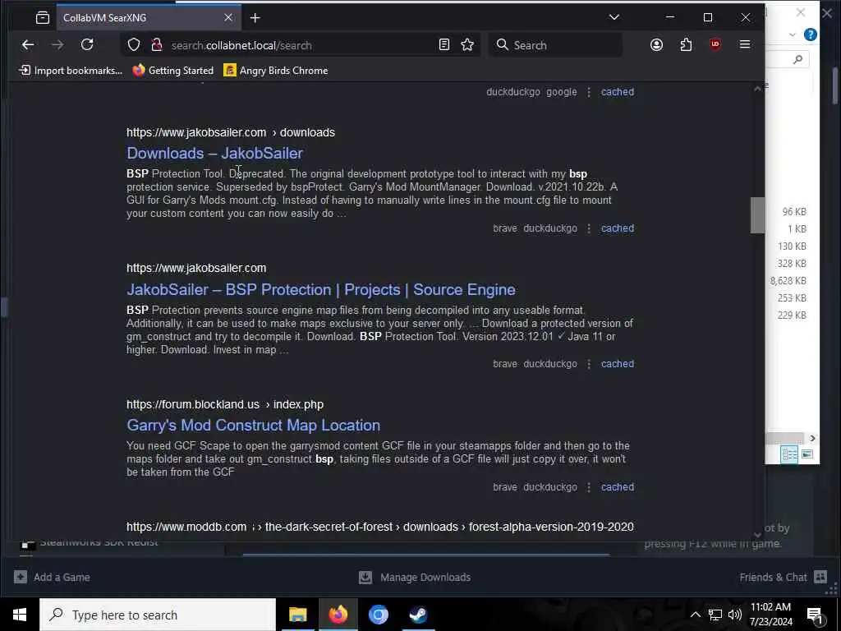
Task: Open the Extensions puzzle icon
Action: (x=686, y=45)
